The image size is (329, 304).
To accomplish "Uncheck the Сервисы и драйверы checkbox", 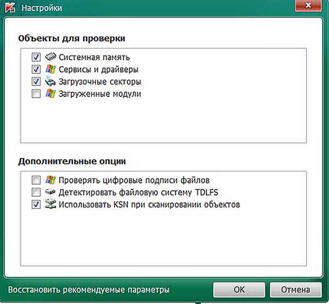I will click(36, 69).
